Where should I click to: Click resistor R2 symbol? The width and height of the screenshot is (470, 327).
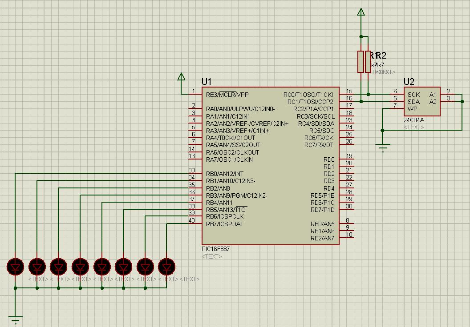click(369, 62)
